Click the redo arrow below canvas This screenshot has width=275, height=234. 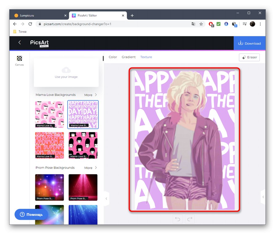coord(190,219)
